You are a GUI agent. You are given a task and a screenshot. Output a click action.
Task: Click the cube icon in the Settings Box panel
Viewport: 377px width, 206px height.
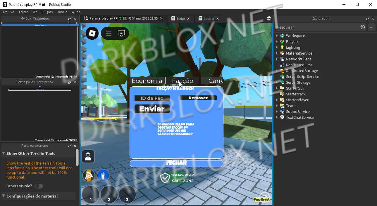(x=40, y=86)
